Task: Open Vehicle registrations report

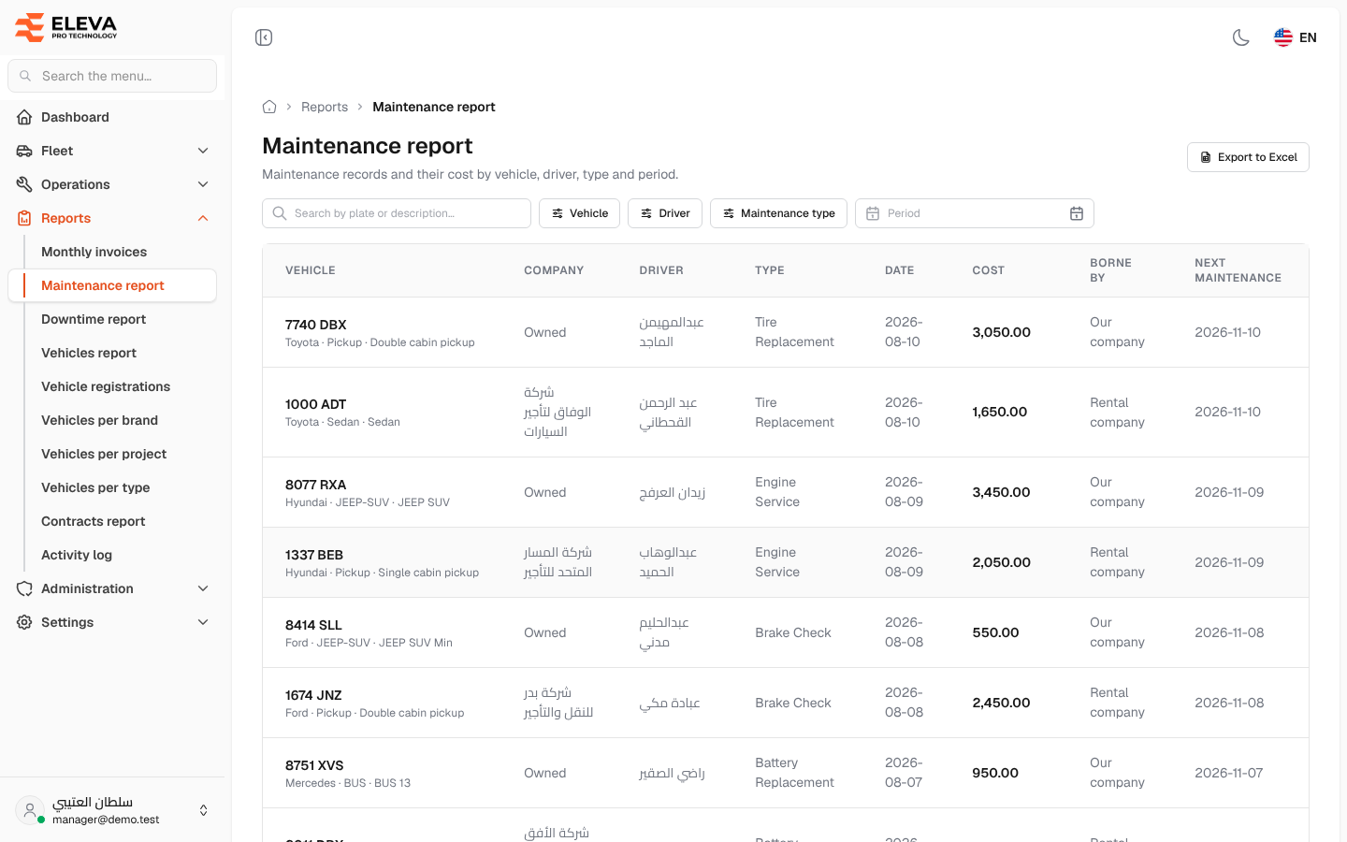Action: pyautogui.click(x=106, y=386)
